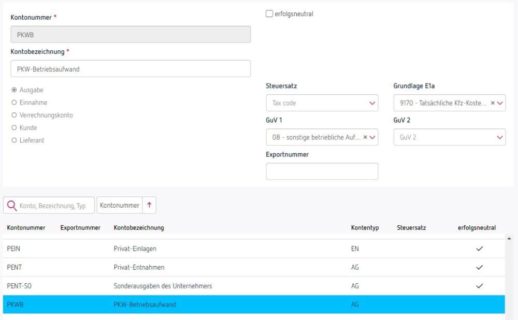
Task: Click the PENT-SO erfolgsneutral checkmark
Action: 479,286
